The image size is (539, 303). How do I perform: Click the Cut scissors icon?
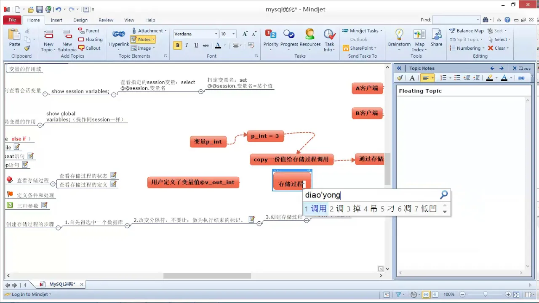pos(27,31)
